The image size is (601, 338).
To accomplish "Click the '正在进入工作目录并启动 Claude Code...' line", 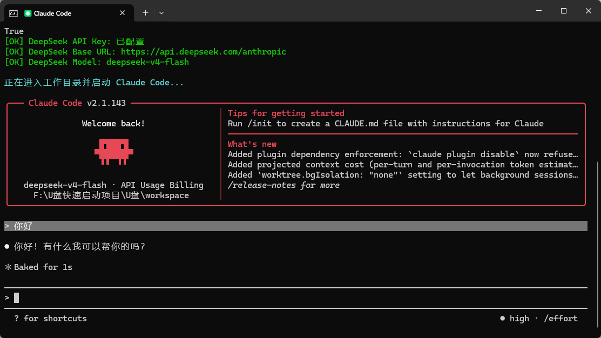I will 94,83.
